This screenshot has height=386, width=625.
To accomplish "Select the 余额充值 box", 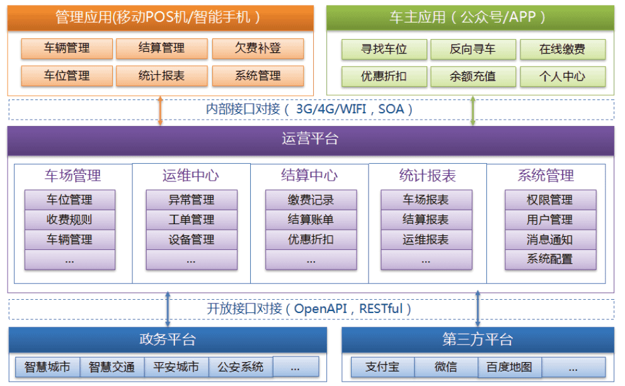I will pyautogui.click(x=473, y=76).
